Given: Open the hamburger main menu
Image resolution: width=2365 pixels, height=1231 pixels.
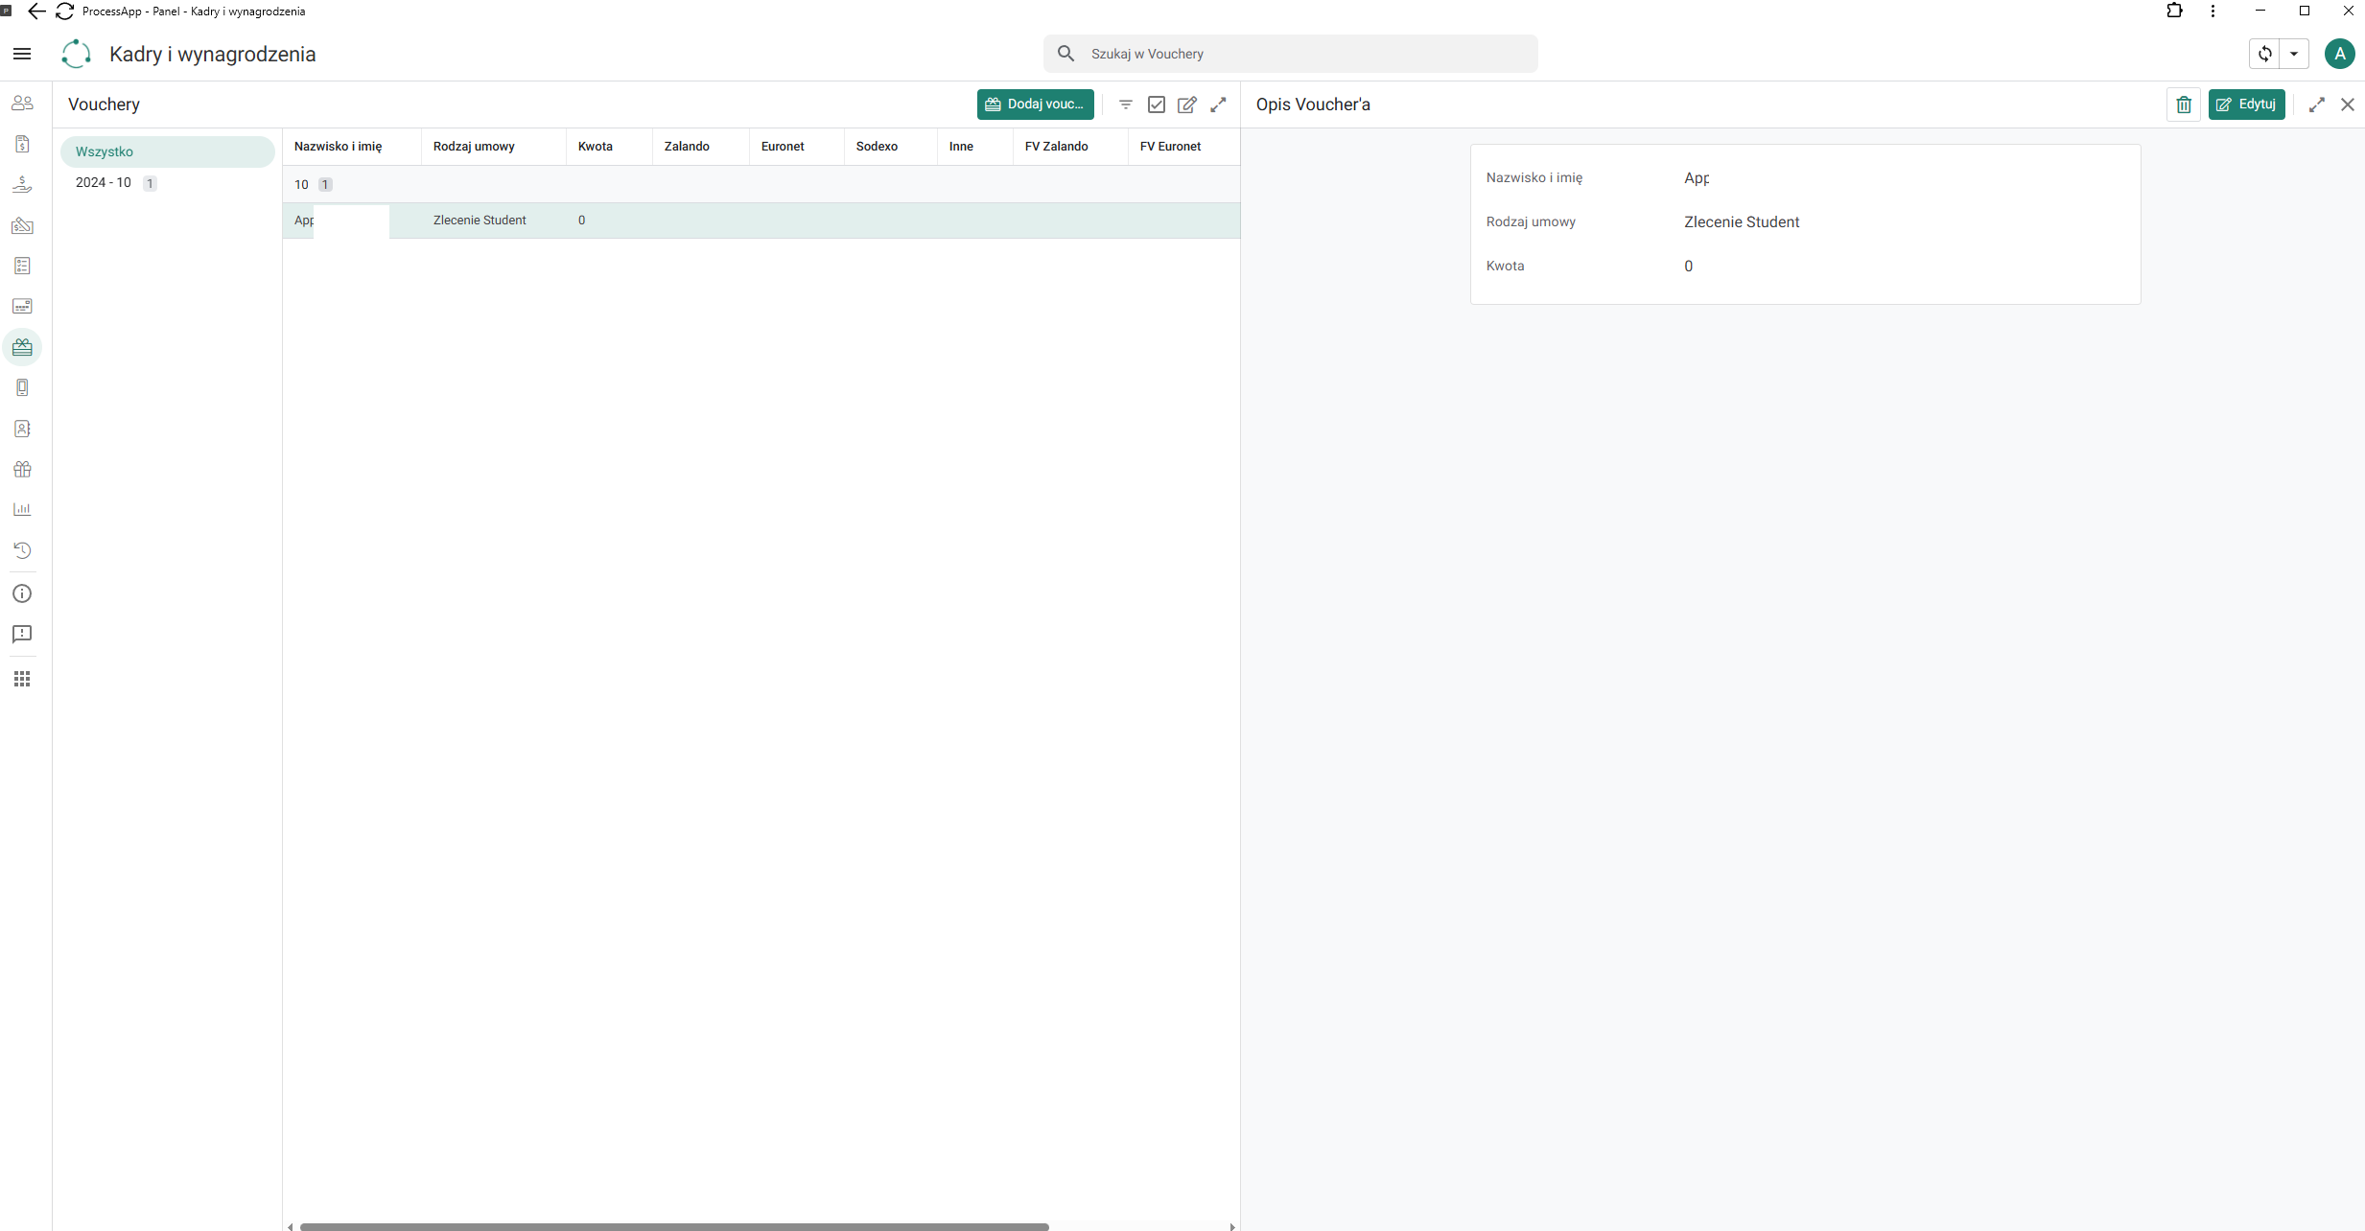Looking at the screenshot, I should tap(22, 54).
